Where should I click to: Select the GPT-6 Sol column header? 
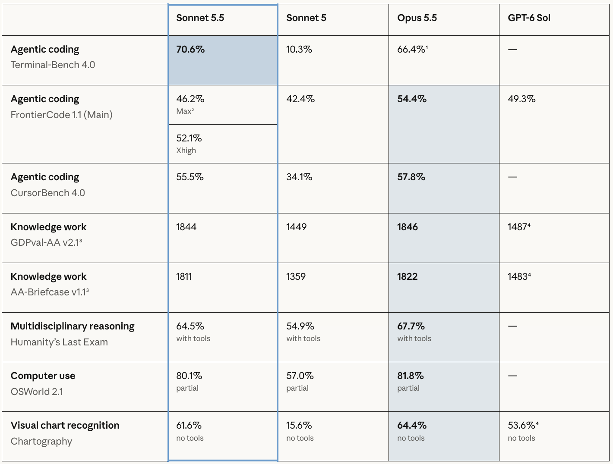[554, 20]
